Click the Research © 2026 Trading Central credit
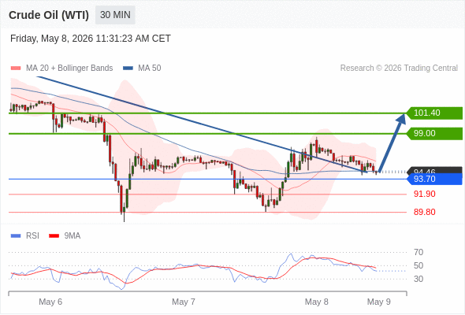 [399, 69]
